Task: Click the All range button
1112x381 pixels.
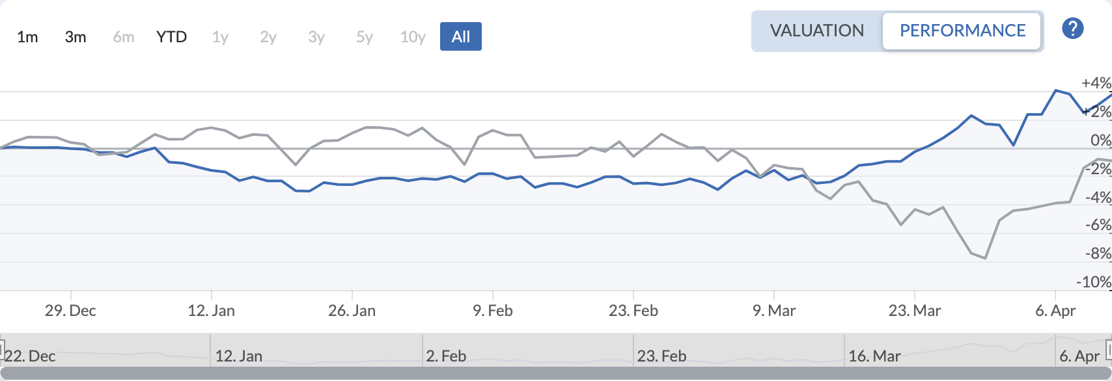Action: coord(461,37)
